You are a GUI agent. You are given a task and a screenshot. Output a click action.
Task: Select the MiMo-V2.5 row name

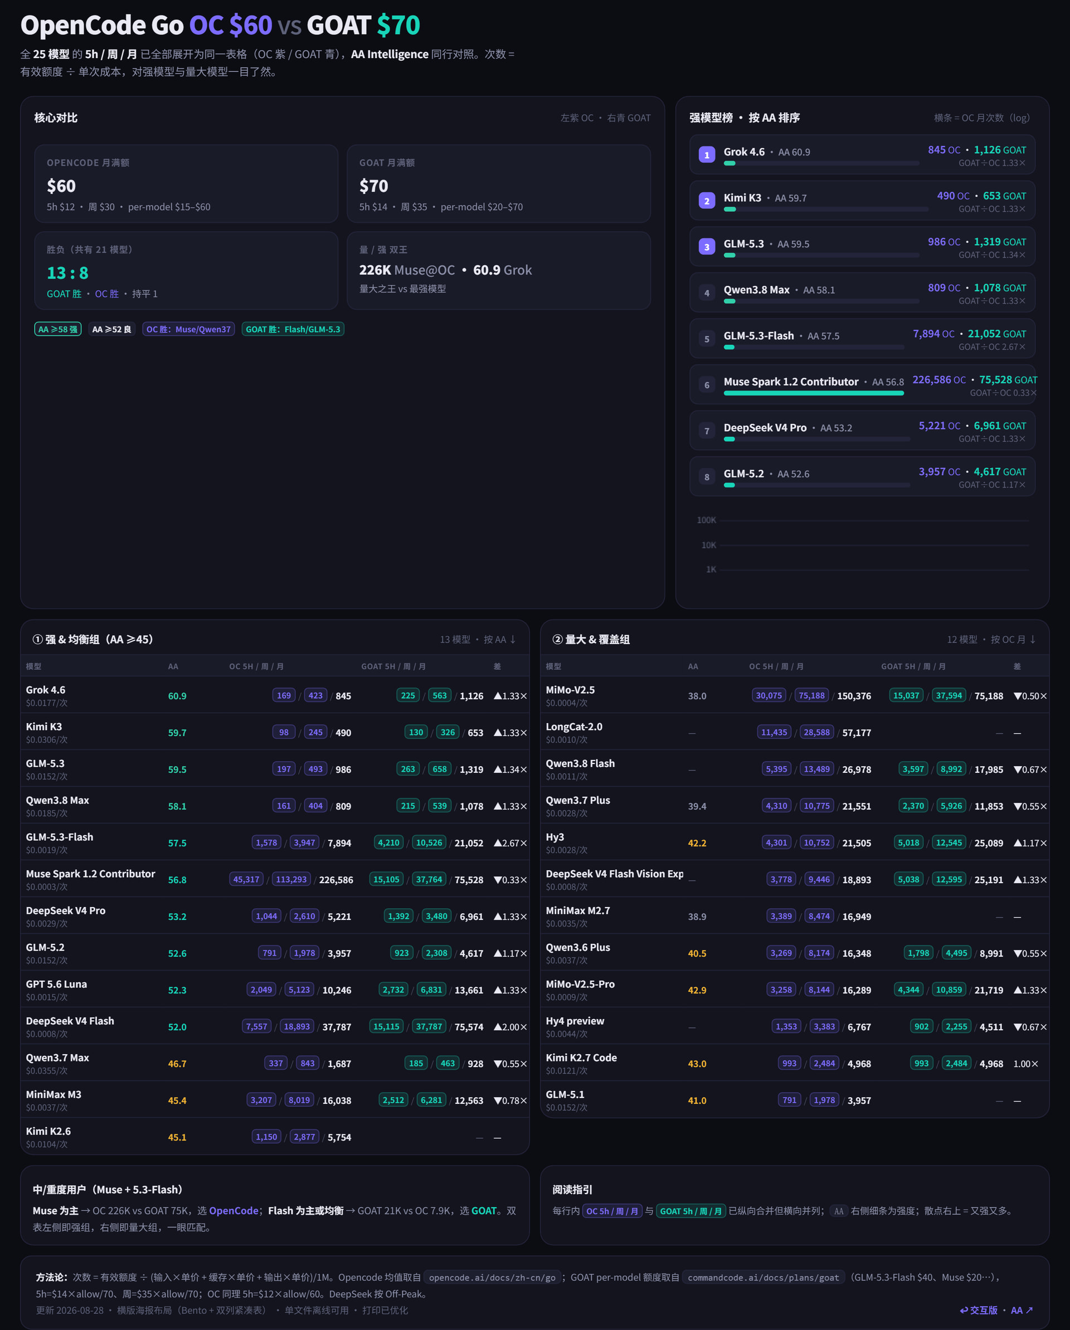(570, 690)
